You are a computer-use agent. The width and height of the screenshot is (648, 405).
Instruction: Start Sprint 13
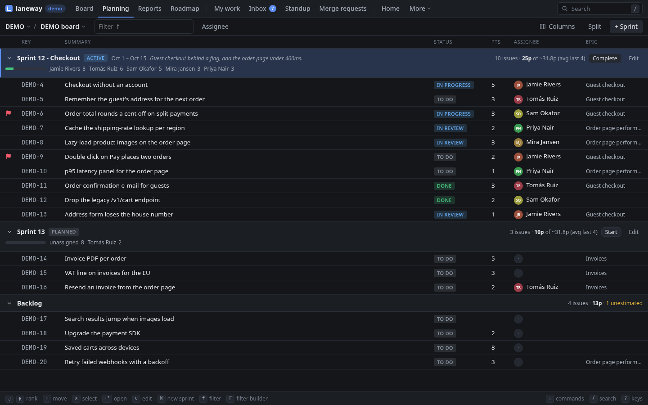click(611, 232)
